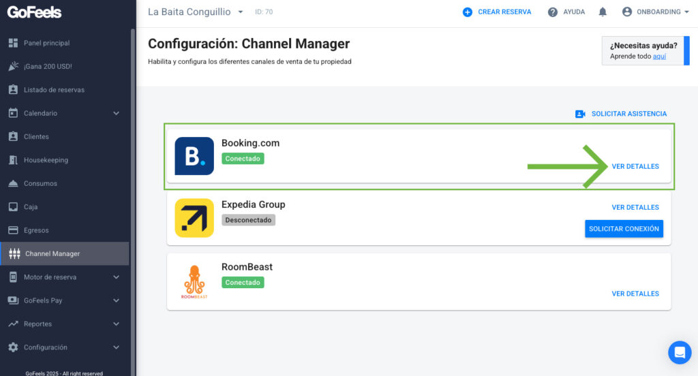The image size is (698, 376).
Task: Expand the Reportes chevron
Action: pyautogui.click(x=116, y=324)
